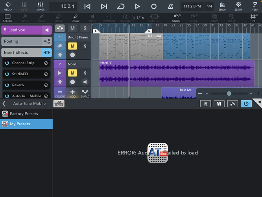Open the Media browser
Viewport: 262px width, 197px height.
(8, 6)
